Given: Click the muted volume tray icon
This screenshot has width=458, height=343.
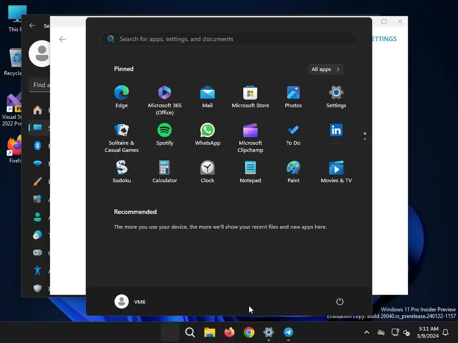Looking at the screenshot, I should click(x=406, y=332).
